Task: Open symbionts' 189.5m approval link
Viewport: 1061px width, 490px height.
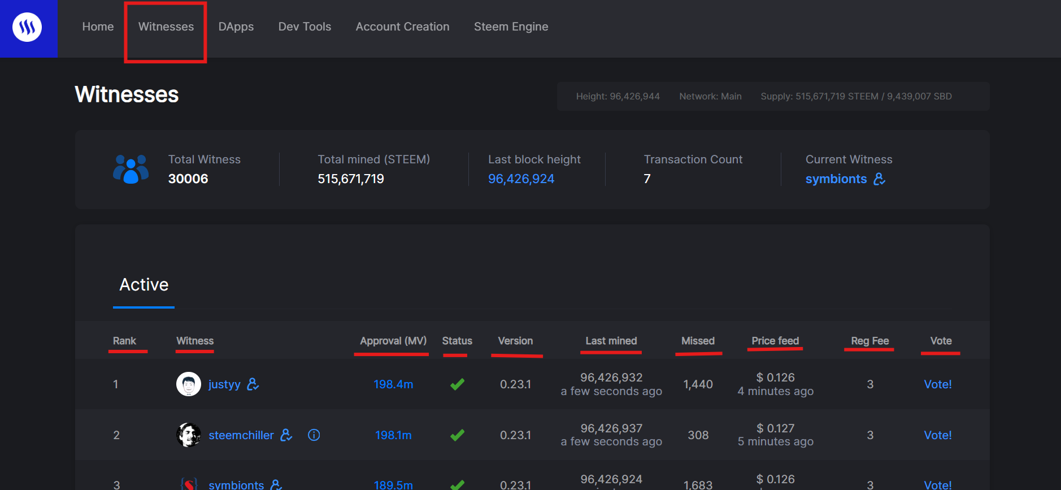Action: 393,485
